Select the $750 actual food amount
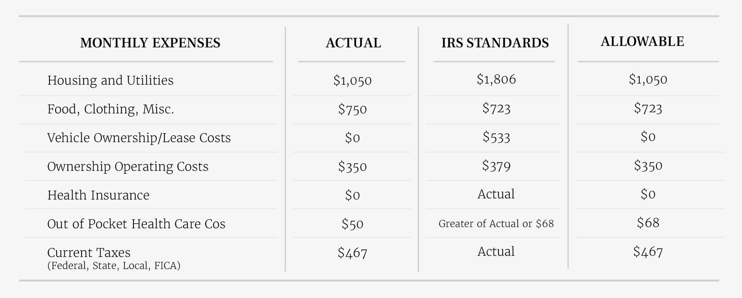This screenshot has width=742, height=298. click(x=352, y=109)
